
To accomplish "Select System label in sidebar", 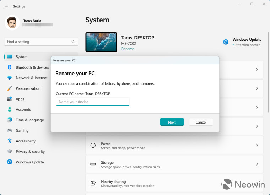I will (22, 57).
